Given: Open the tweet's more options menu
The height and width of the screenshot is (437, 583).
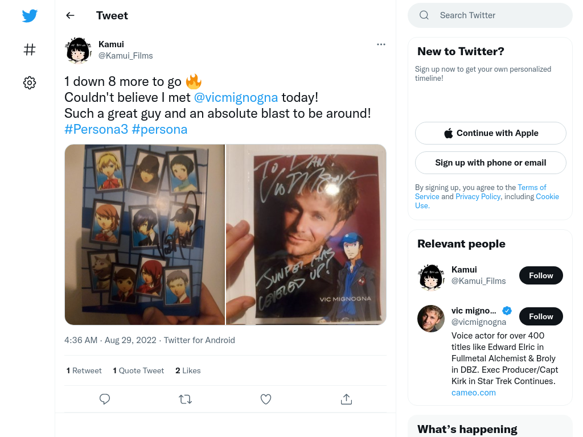Looking at the screenshot, I should 381,44.
